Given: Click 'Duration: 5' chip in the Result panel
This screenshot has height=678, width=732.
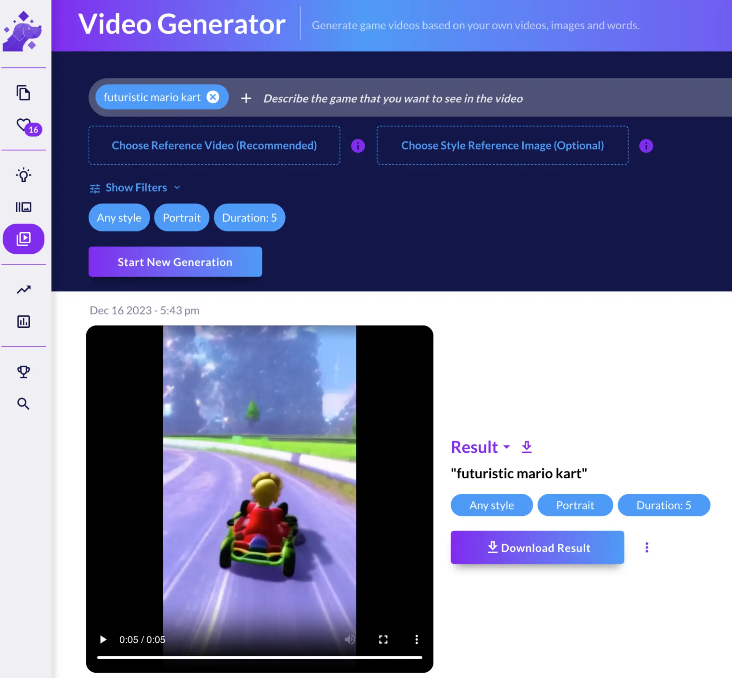Looking at the screenshot, I should coord(664,505).
